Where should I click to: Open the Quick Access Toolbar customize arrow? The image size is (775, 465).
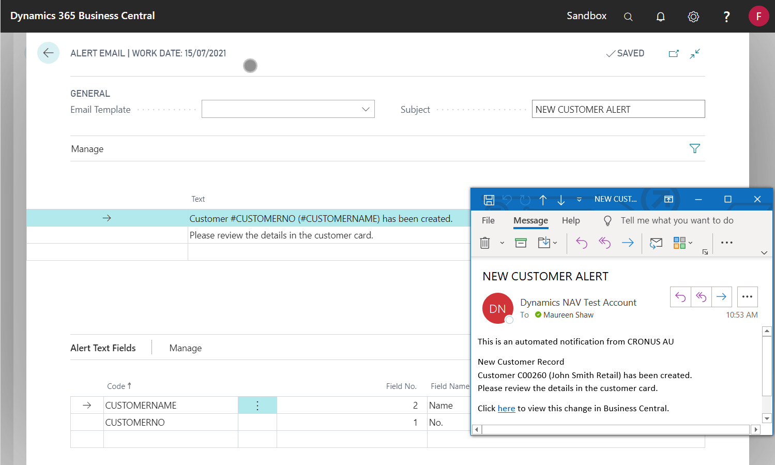tap(579, 200)
